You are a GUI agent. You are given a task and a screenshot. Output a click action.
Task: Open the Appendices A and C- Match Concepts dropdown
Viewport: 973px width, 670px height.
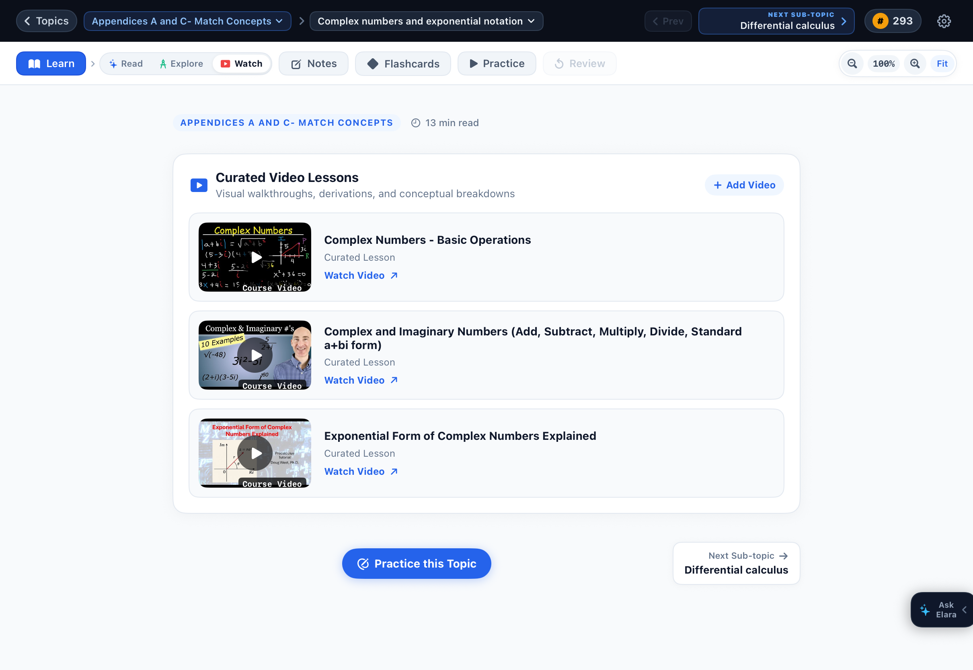pos(187,21)
